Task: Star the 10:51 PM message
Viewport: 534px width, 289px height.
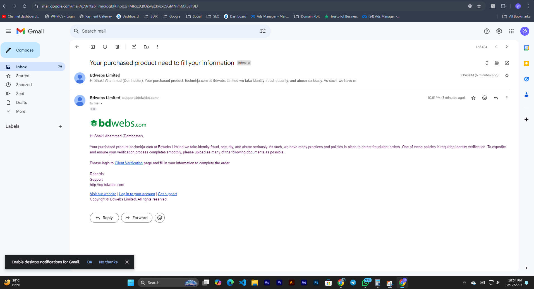Action: tap(473, 98)
